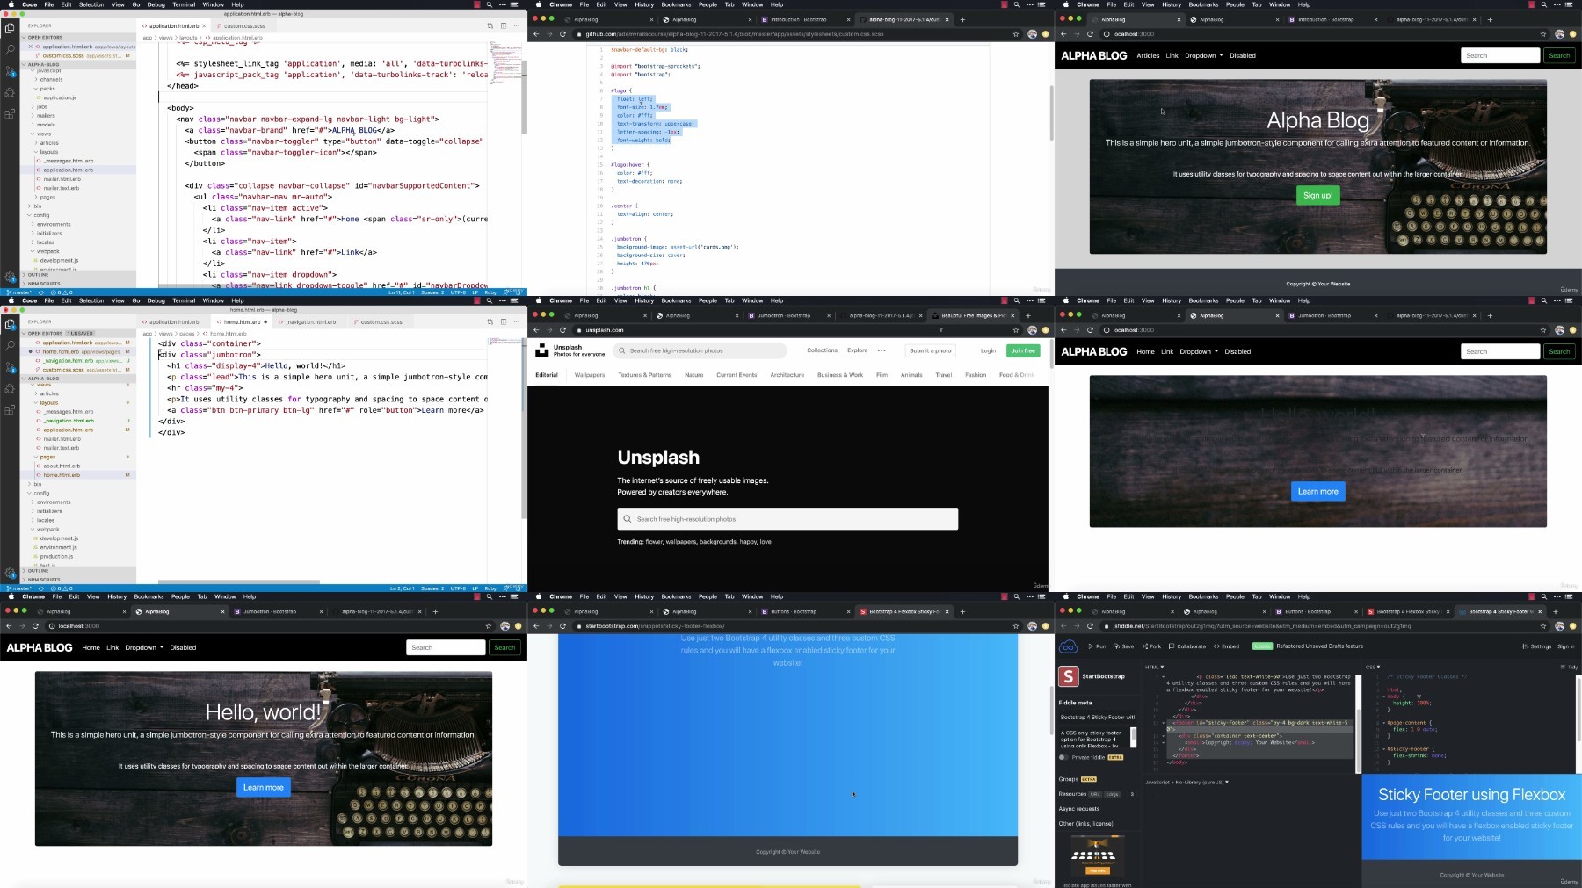Click the JSFiddle cloud logo
The height and width of the screenshot is (888, 1582).
pos(1068,647)
